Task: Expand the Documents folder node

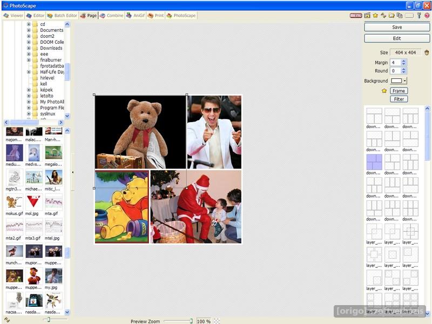Action: [x=29, y=30]
